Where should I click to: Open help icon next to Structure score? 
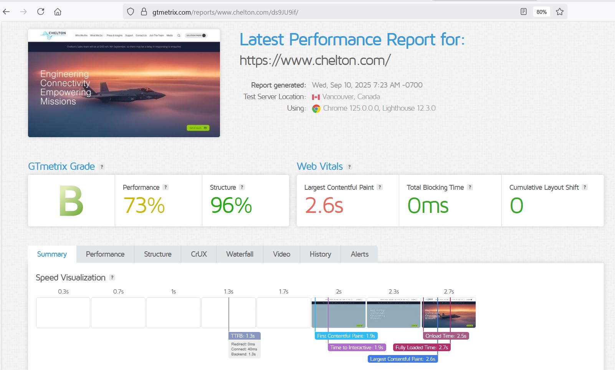click(x=242, y=187)
